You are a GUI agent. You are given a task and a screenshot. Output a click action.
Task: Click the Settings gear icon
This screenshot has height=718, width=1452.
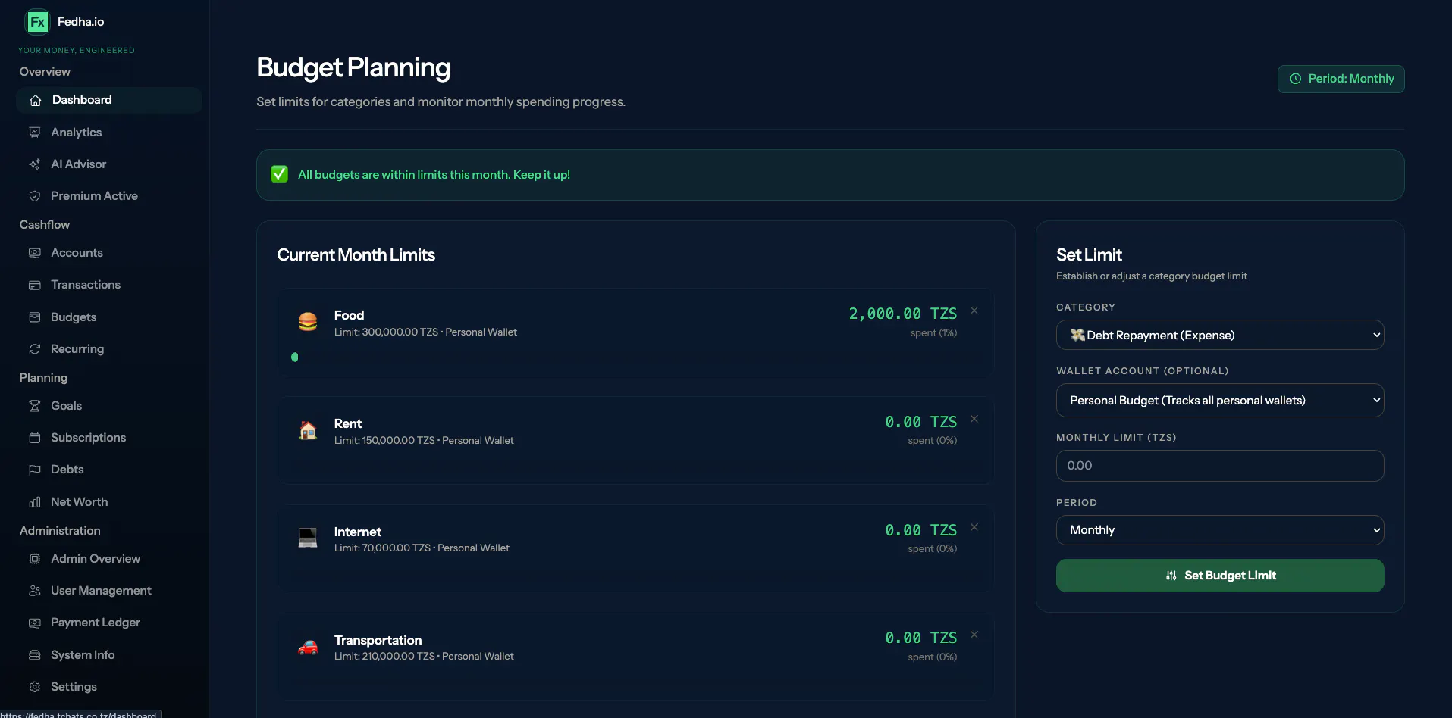(35, 687)
